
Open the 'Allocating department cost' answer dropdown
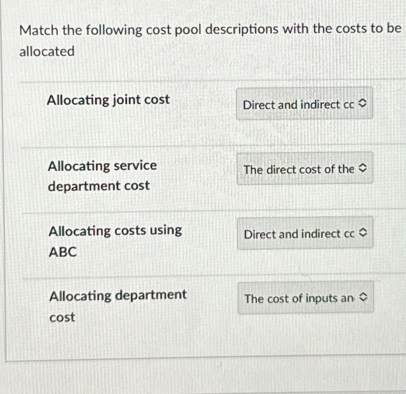305,298
